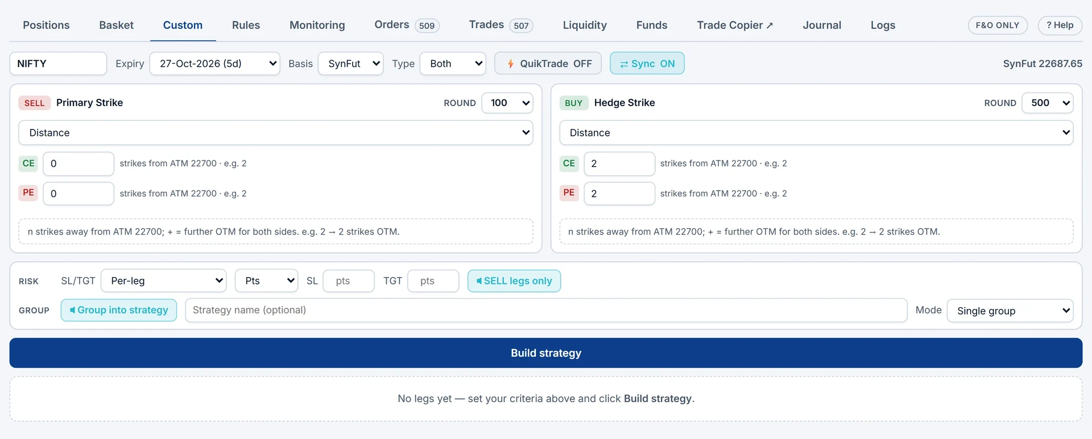Switch to the Logs tab
The width and height of the screenshot is (1092, 439).
883,25
